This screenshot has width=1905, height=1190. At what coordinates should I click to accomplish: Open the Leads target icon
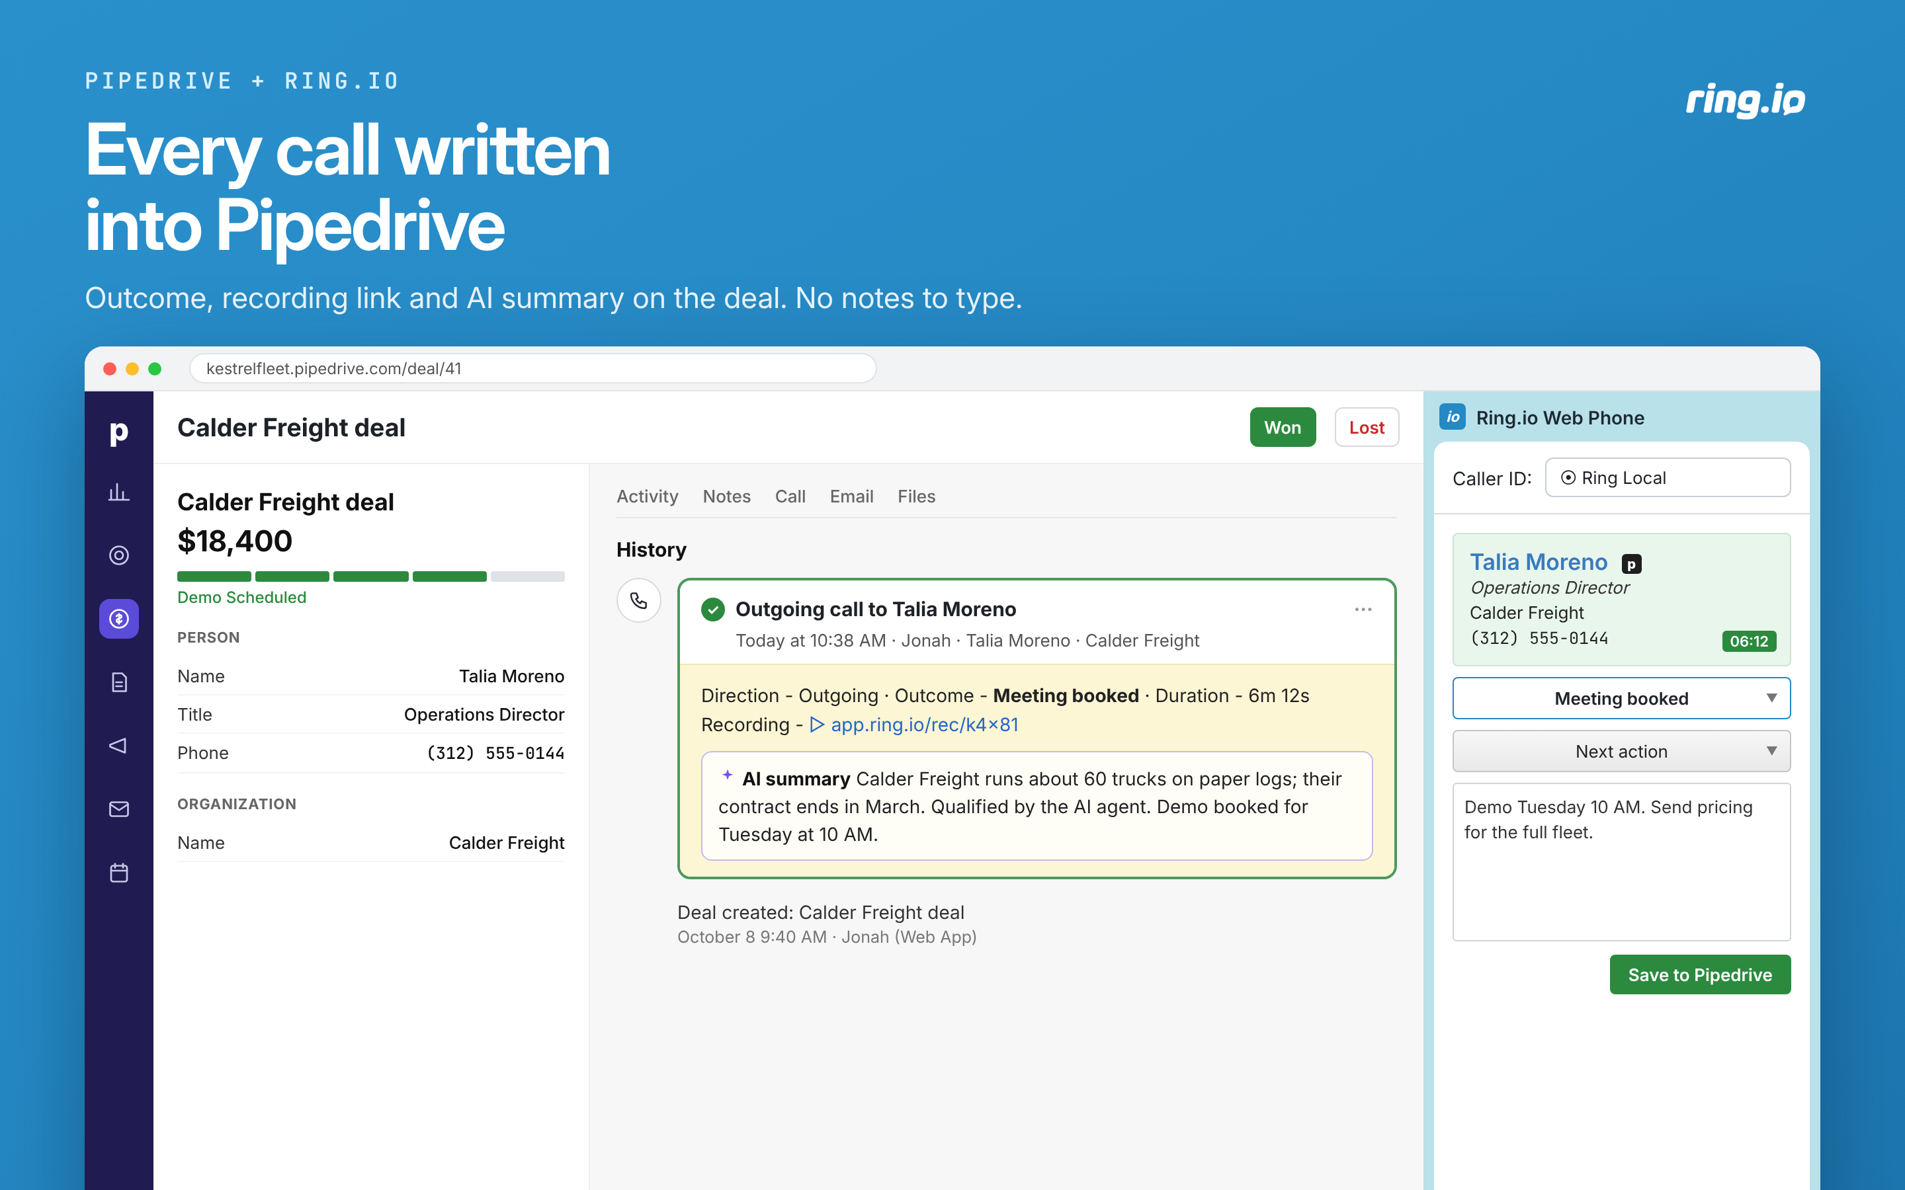[x=119, y=555]
